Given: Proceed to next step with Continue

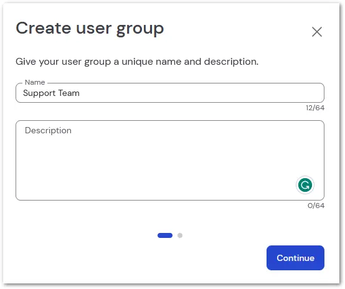Looking at the screenshot, I should click(295, 258).
